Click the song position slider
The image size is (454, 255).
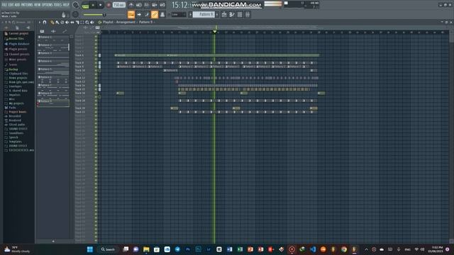click(x=104, y=15)
